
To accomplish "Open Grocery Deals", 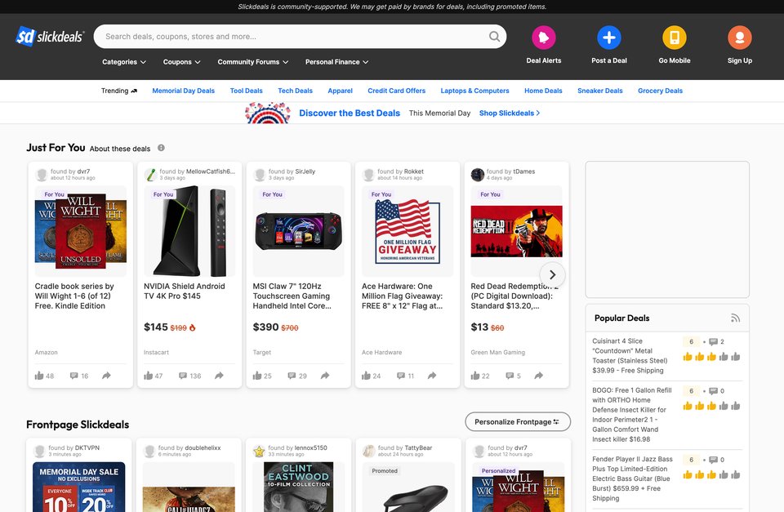I will pos(660,91).
